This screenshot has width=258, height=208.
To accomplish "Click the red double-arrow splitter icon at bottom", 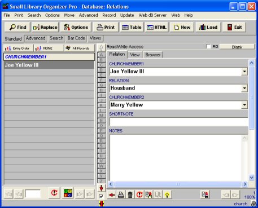I will tap(102, 203).
